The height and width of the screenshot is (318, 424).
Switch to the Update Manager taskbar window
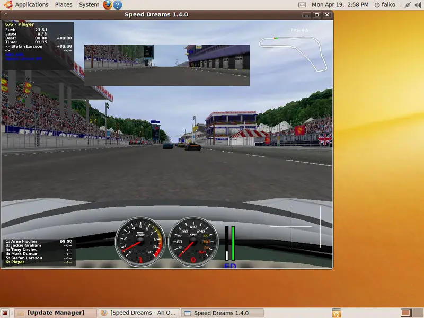[x=56, y=313]
